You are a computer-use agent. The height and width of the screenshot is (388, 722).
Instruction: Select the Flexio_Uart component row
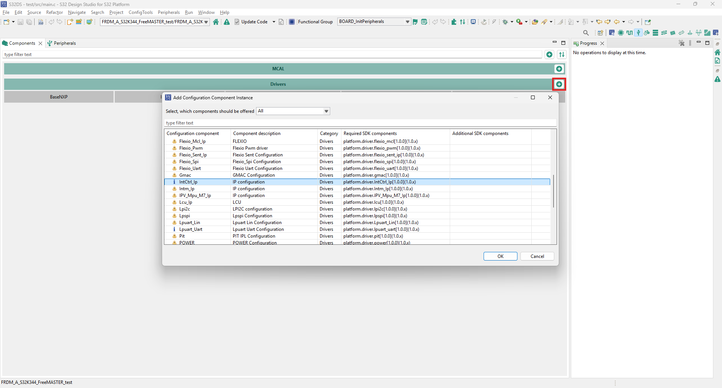pyautogui.click(x=357, y=168)
